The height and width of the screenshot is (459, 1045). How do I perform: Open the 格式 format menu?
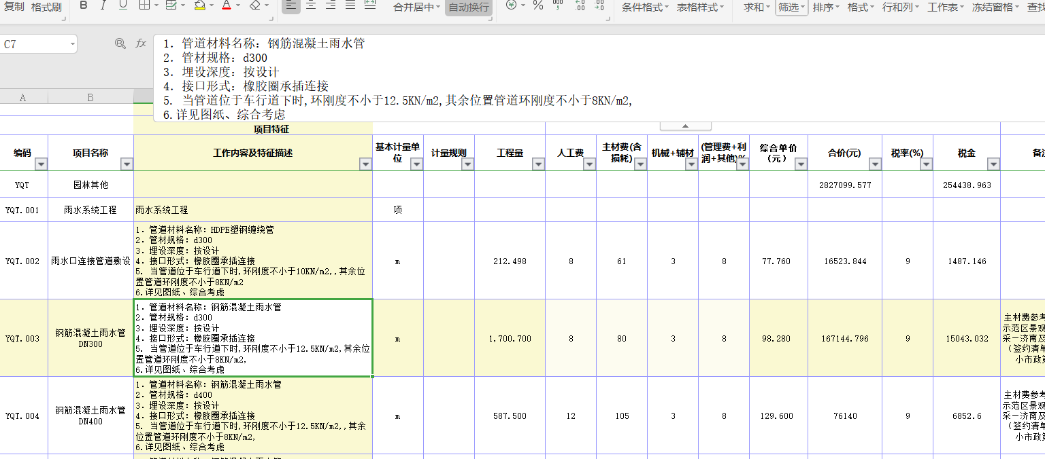(861, 7)
